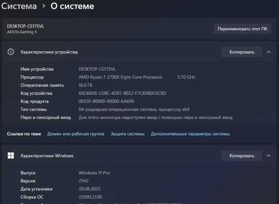Click the Сборка ОС label

(32, 197)
